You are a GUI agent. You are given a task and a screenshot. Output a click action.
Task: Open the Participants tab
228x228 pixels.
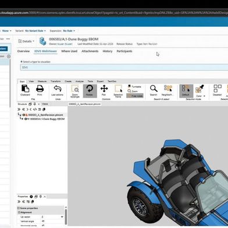coord(124,51)
